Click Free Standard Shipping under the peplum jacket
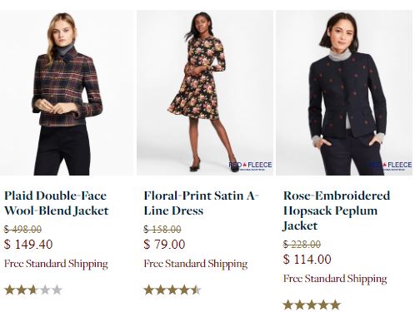415x312 pixels. coord(335,279)
